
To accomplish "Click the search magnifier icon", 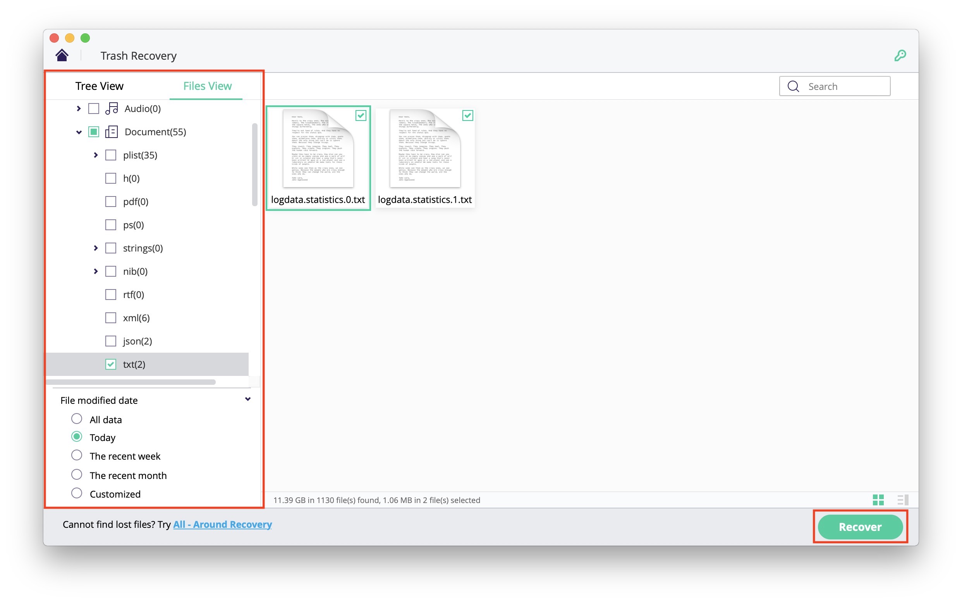I will click(x=793, y=86).
